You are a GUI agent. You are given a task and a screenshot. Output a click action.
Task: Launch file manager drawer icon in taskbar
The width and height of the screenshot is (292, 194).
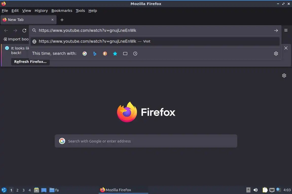(36, 190)
